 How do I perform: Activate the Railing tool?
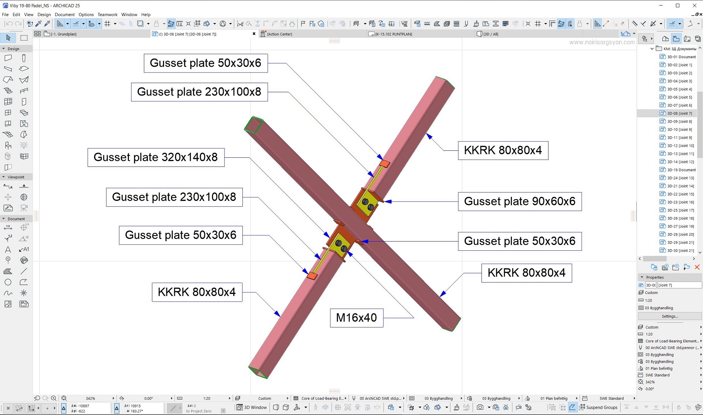[24, 91]
